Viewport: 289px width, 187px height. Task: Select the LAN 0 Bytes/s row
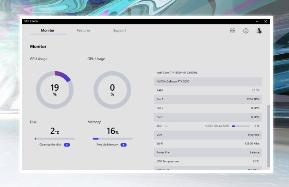[x=208, y=135]
